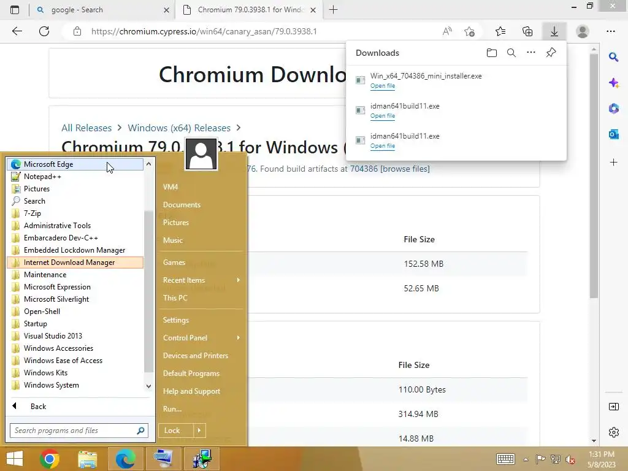Screen dimensions: 628x471
Task: Open the arrow next to Lock
Action: [199, 431]
